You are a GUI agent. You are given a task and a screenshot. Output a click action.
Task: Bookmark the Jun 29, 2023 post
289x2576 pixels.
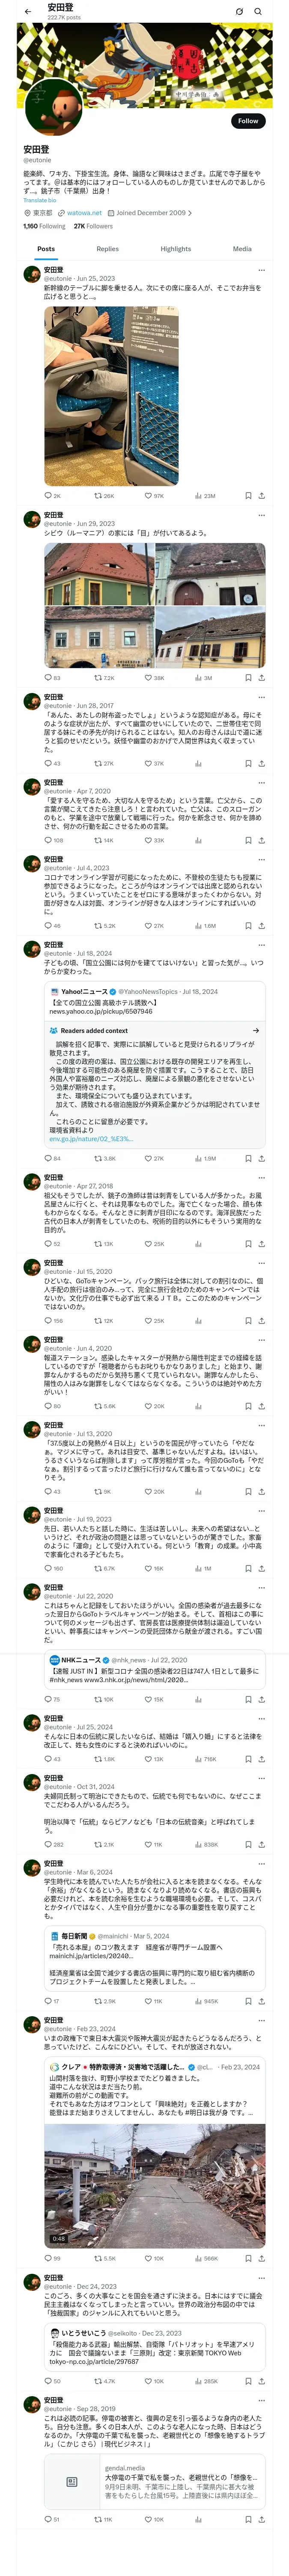tap(247, 677)
